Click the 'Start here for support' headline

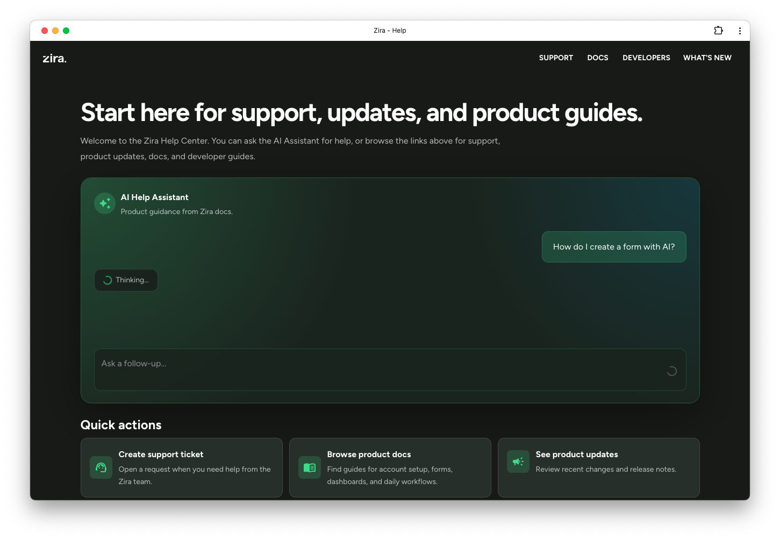tap(362, 112)
